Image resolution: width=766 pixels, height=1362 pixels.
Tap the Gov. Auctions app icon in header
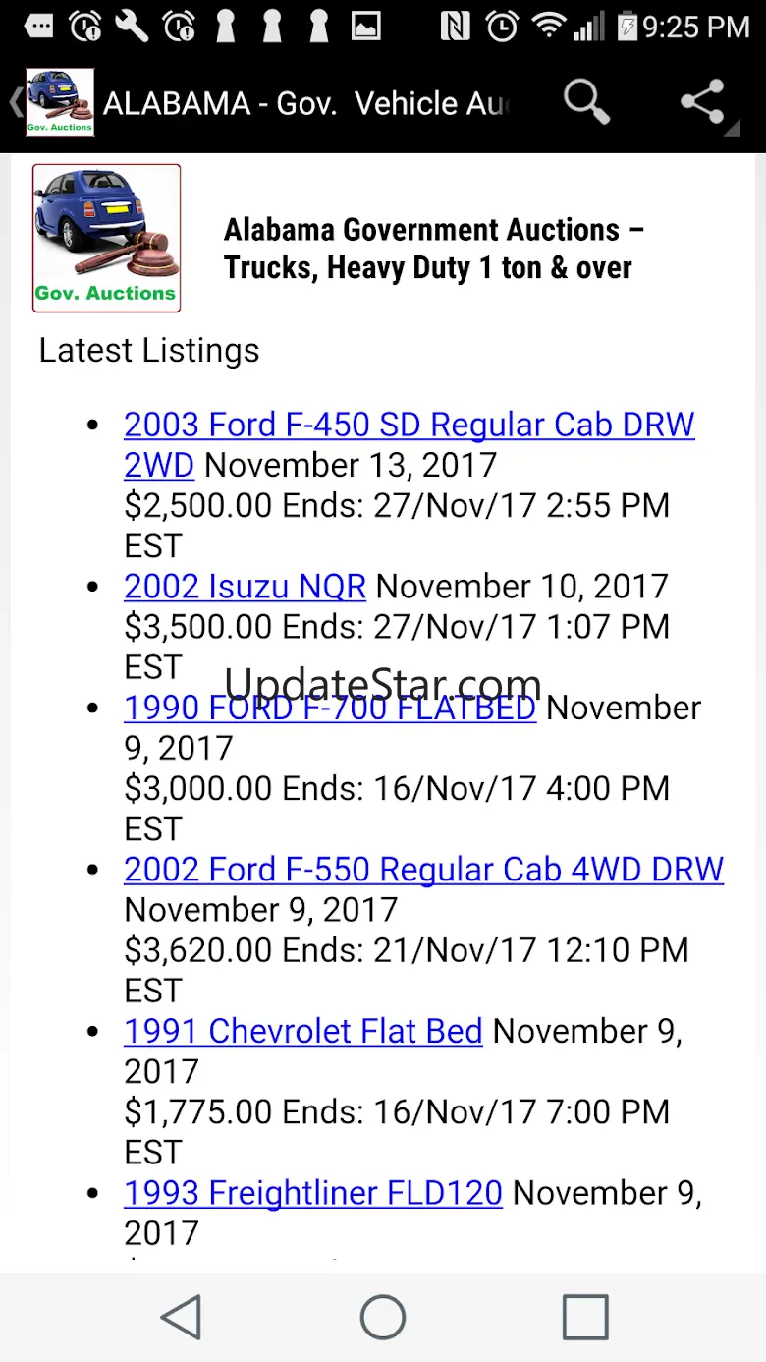pyautogui.click(x=60, y=102)
